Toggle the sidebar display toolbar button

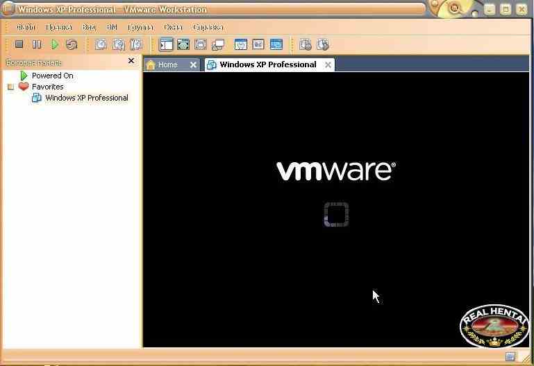click(166, 44)
